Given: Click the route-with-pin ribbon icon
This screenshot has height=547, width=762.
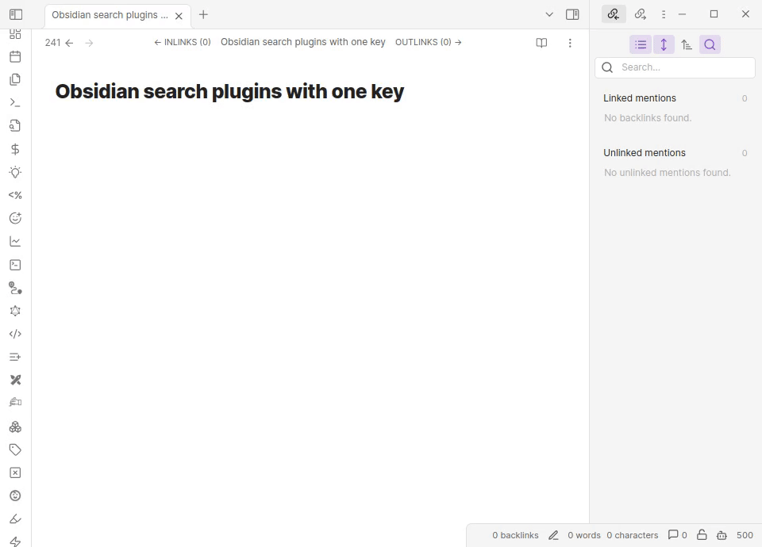Looking at the screenshot, I should pos(15,289).
